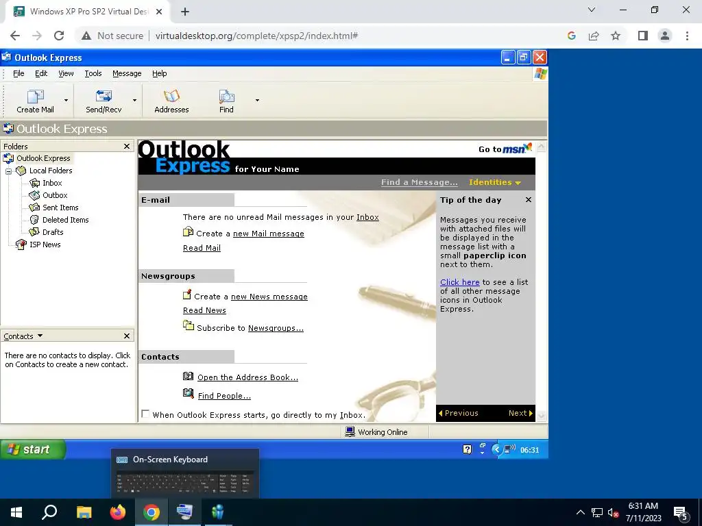Click the XP start button
Viewport: 702px width, 526px height.
(x=33, y=449)
